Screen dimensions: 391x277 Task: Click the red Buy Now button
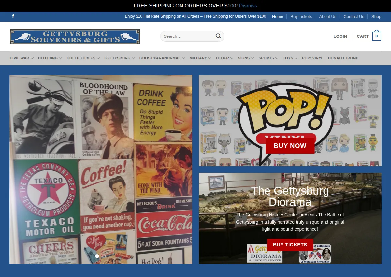290,146
